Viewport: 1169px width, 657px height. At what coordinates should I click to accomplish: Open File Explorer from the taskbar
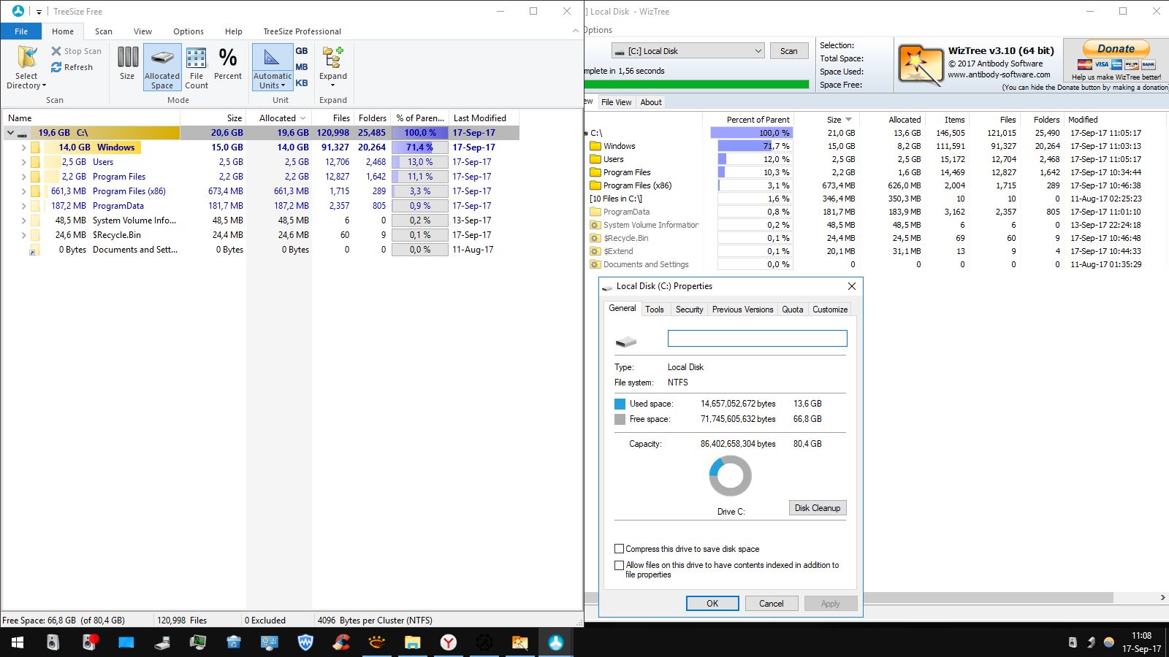413,642
